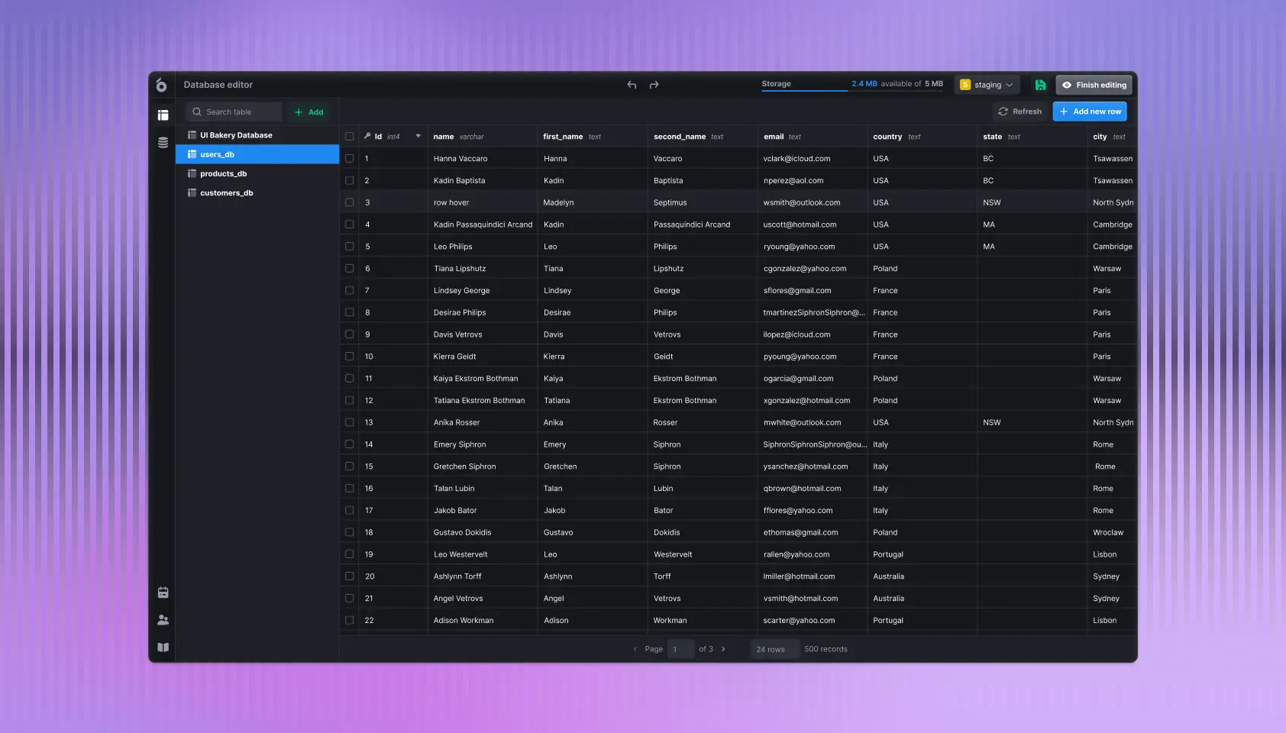Open the Id column options dropdown
Screen dimensions: 1286x733
[x=417, y=136]
